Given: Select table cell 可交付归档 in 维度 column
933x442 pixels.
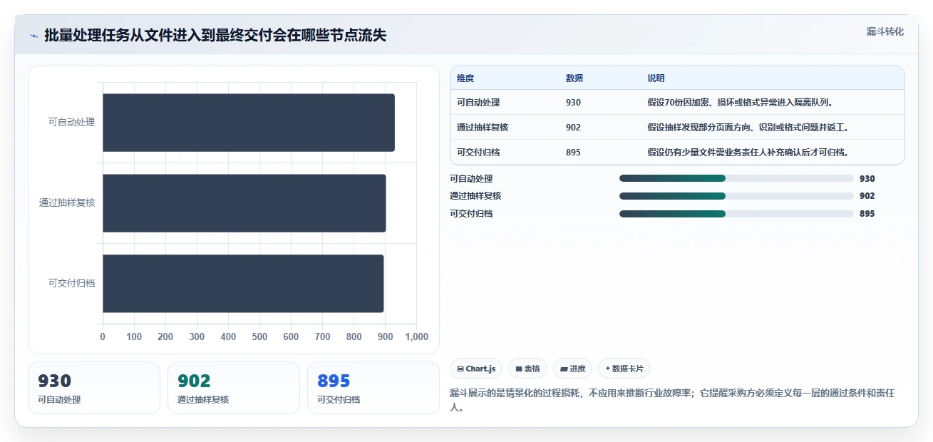Looking at the screenshot, I should pyautogui.click(x=478, y=152).
